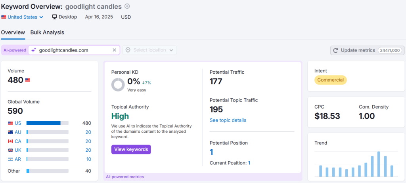Click the 7% KD decrease indicator
Viewport: 406px width, 183px height.
[x=147, y=83]
